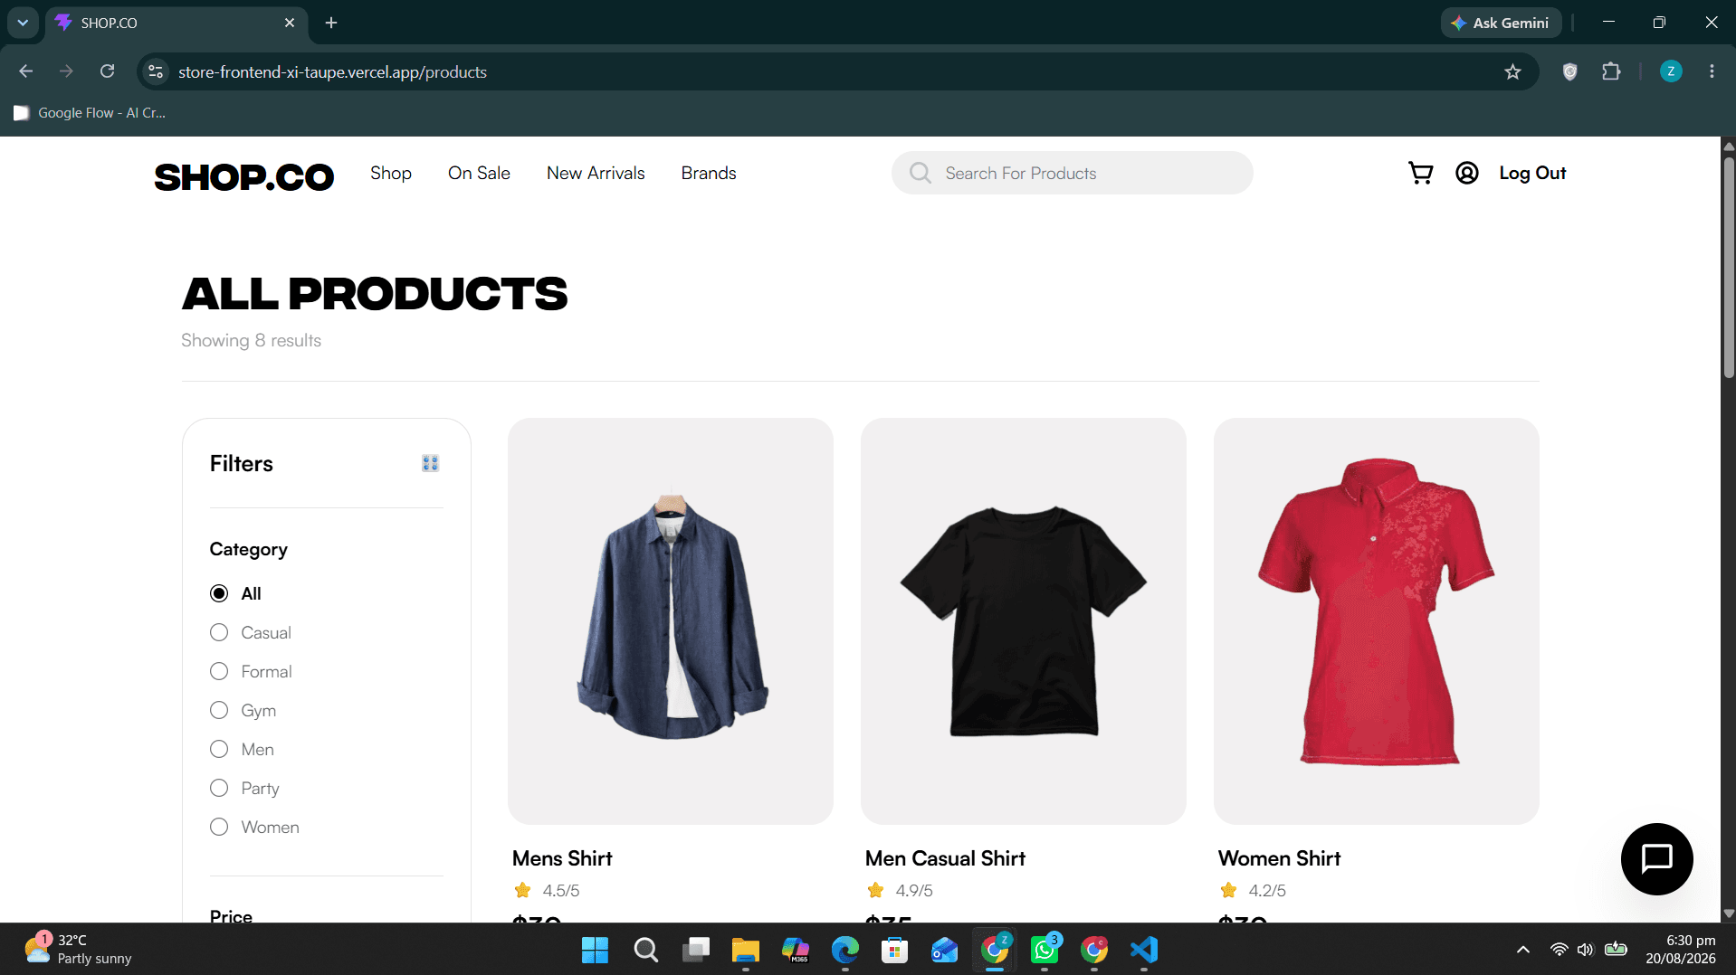The height and width of the screenshot is (975, 1736).
Task: Open the browser extensions puzzle icon
Action: click(1611, 71)
